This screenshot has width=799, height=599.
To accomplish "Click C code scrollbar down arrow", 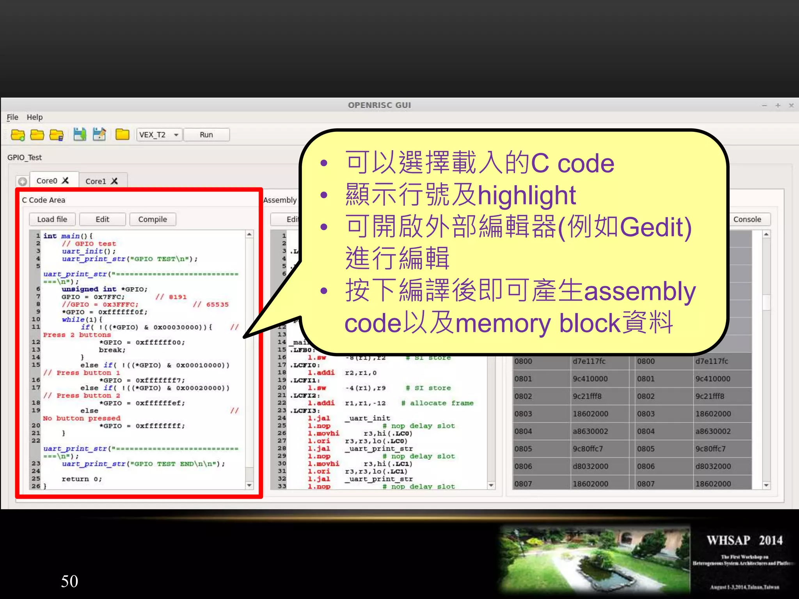I will click(249, 485).
